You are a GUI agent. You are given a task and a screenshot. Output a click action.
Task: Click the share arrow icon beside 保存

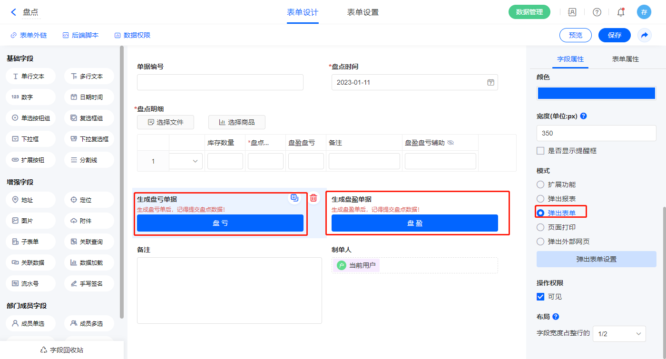[x=645, y=35]
